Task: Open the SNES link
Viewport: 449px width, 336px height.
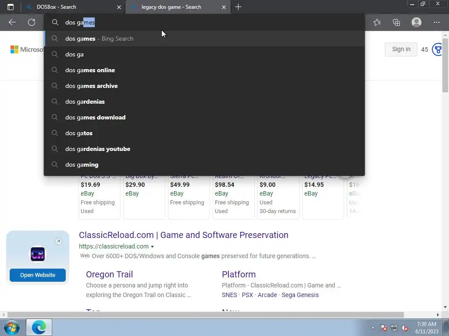Action: [229, 295]
